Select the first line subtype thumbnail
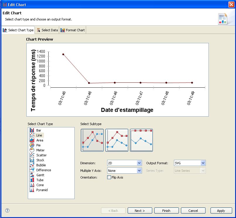Screen dimensions: 236x218 [92, 141]
